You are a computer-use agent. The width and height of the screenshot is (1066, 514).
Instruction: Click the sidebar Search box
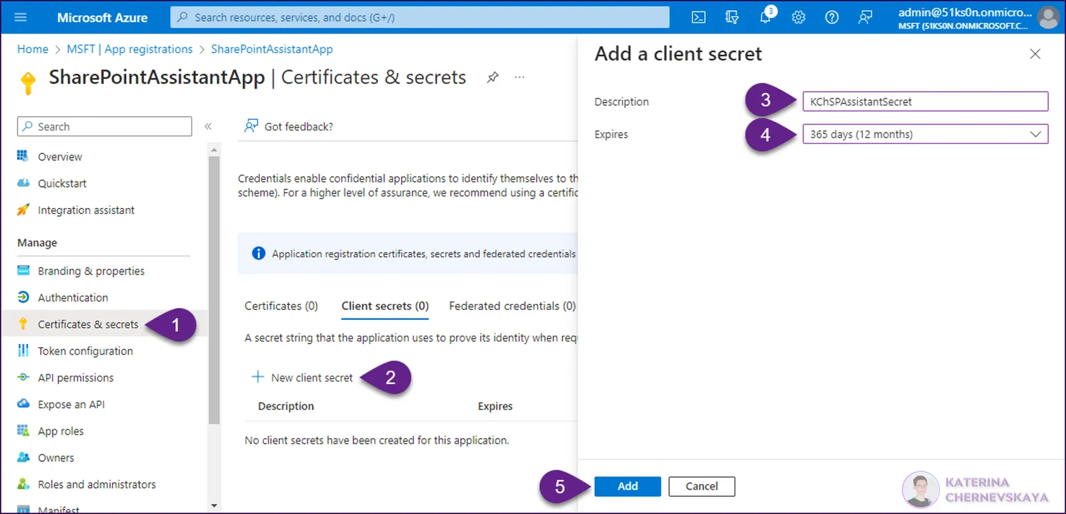click(x=105, y=127)
